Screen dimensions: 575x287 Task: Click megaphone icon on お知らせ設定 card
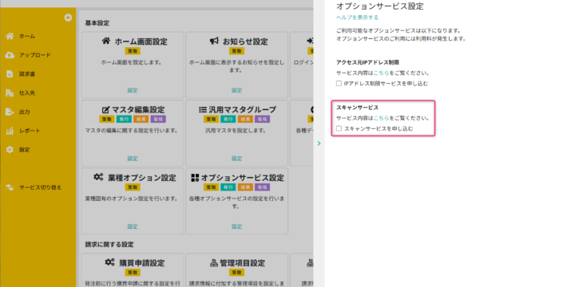tap(215, 41)
